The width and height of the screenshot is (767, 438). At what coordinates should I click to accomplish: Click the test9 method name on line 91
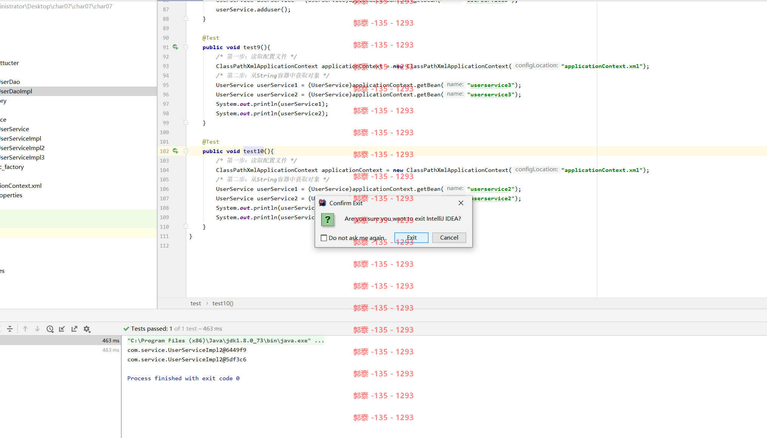[252, 47]
